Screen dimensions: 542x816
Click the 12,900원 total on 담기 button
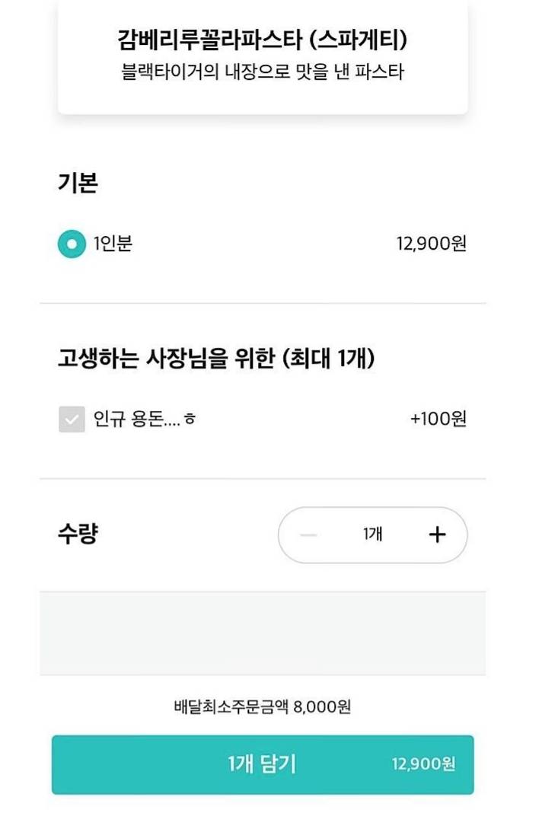pyautogui.click(x=423, y=764)
